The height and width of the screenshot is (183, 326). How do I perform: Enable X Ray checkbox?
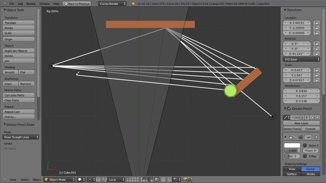[x=305, y=156]
